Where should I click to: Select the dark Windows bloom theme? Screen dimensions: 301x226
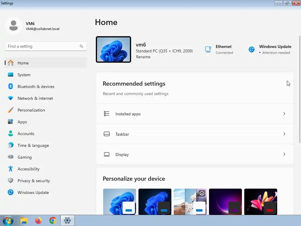pyautogui.click(x=155, y=202)
